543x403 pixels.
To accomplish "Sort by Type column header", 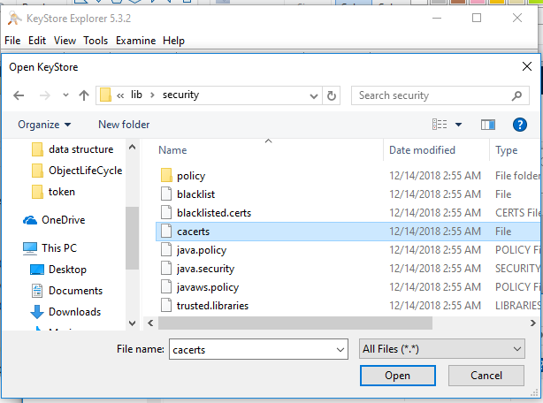I will 506,150.
